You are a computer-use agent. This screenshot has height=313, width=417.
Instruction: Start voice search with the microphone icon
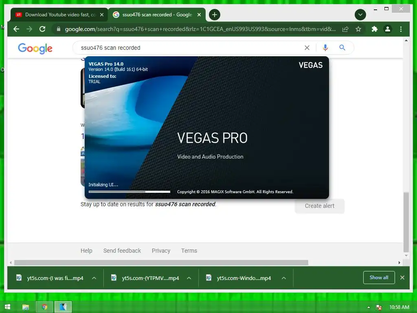325,48
